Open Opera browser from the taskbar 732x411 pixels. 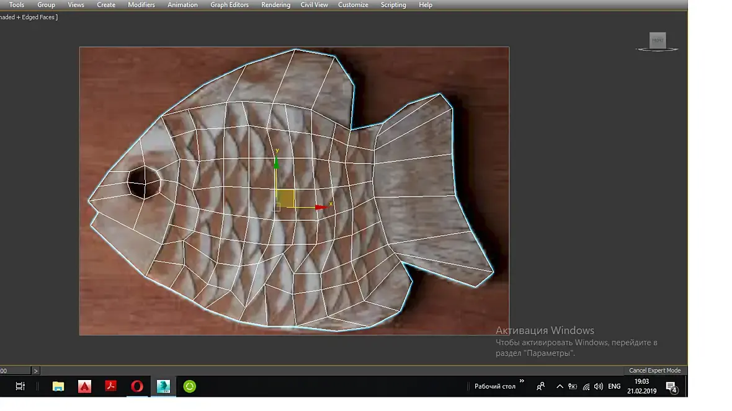[x=137, y=386]
